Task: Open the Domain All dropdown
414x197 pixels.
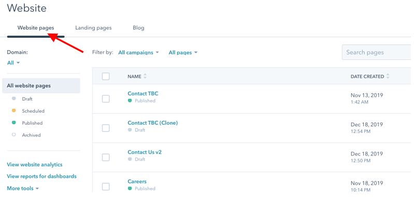Action: click(13, 63)
